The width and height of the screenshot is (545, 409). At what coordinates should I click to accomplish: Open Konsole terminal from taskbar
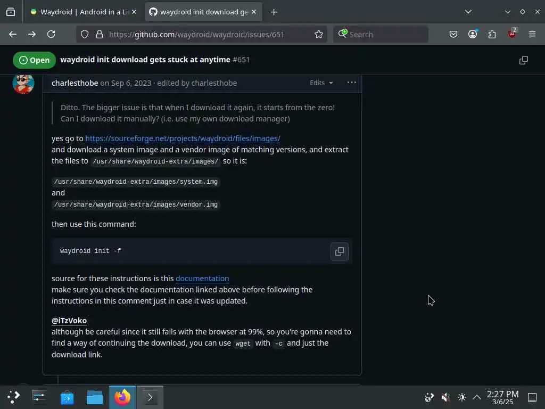tap(150, 397)
